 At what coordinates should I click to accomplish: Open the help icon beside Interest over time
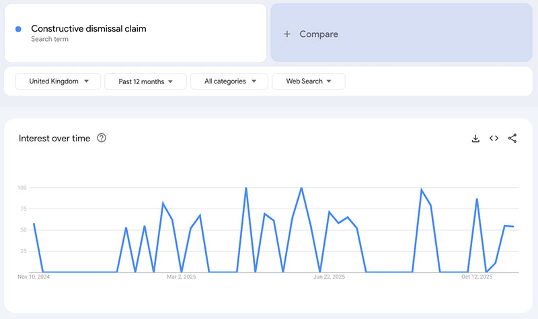(102, 139)
